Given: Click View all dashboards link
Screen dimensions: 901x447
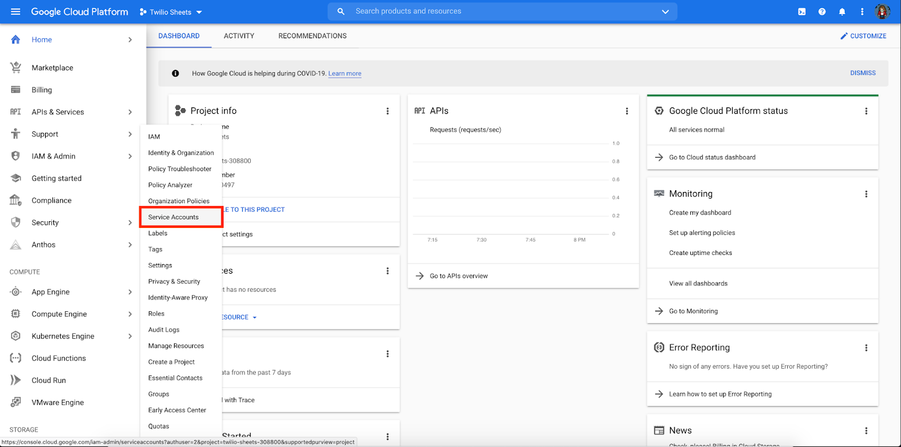Looking at the screenshot, I should pos(698,284).
